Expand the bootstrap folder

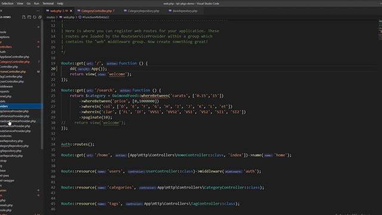tap(4, 161)
